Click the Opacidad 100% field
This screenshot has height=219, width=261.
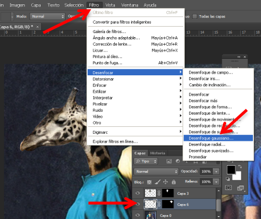206,171
